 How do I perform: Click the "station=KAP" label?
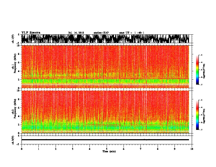(101, 33)
